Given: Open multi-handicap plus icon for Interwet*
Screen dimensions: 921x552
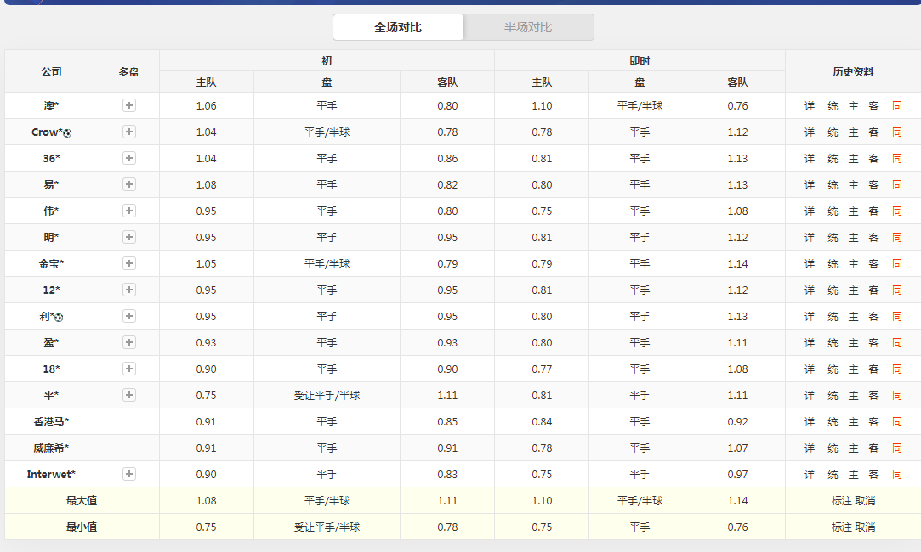Looking at the screenshot, I should click(129, 474).
